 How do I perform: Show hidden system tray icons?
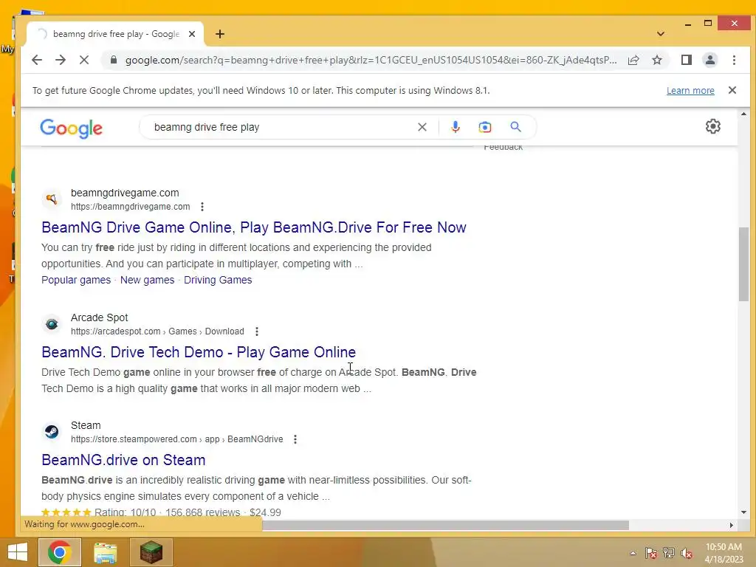633,553
